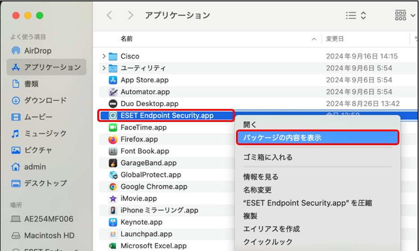Choose 複製 in the context menu
The height and width of the screenshot is (251, 419).
click(x=250, y=216)
